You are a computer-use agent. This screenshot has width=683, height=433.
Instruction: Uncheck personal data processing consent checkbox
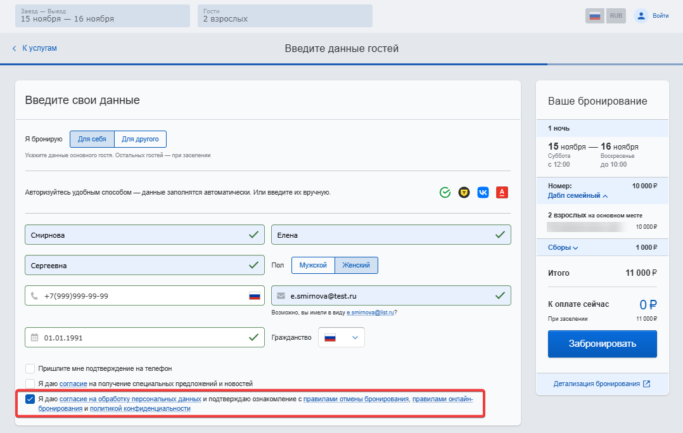coord(30,399)
